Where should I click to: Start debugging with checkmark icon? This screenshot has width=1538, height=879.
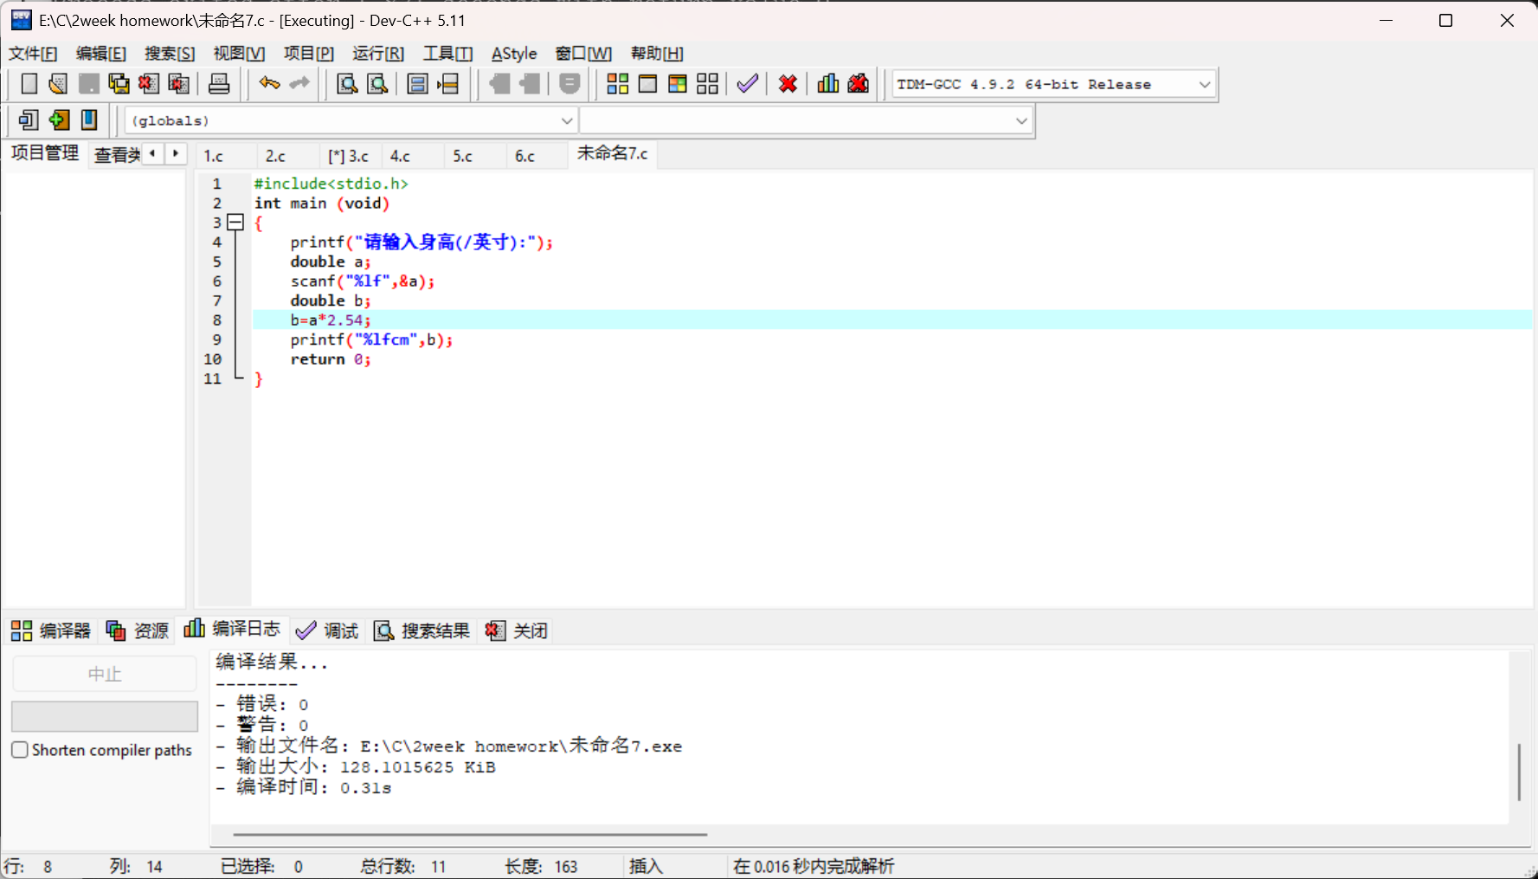click(748, 84)
